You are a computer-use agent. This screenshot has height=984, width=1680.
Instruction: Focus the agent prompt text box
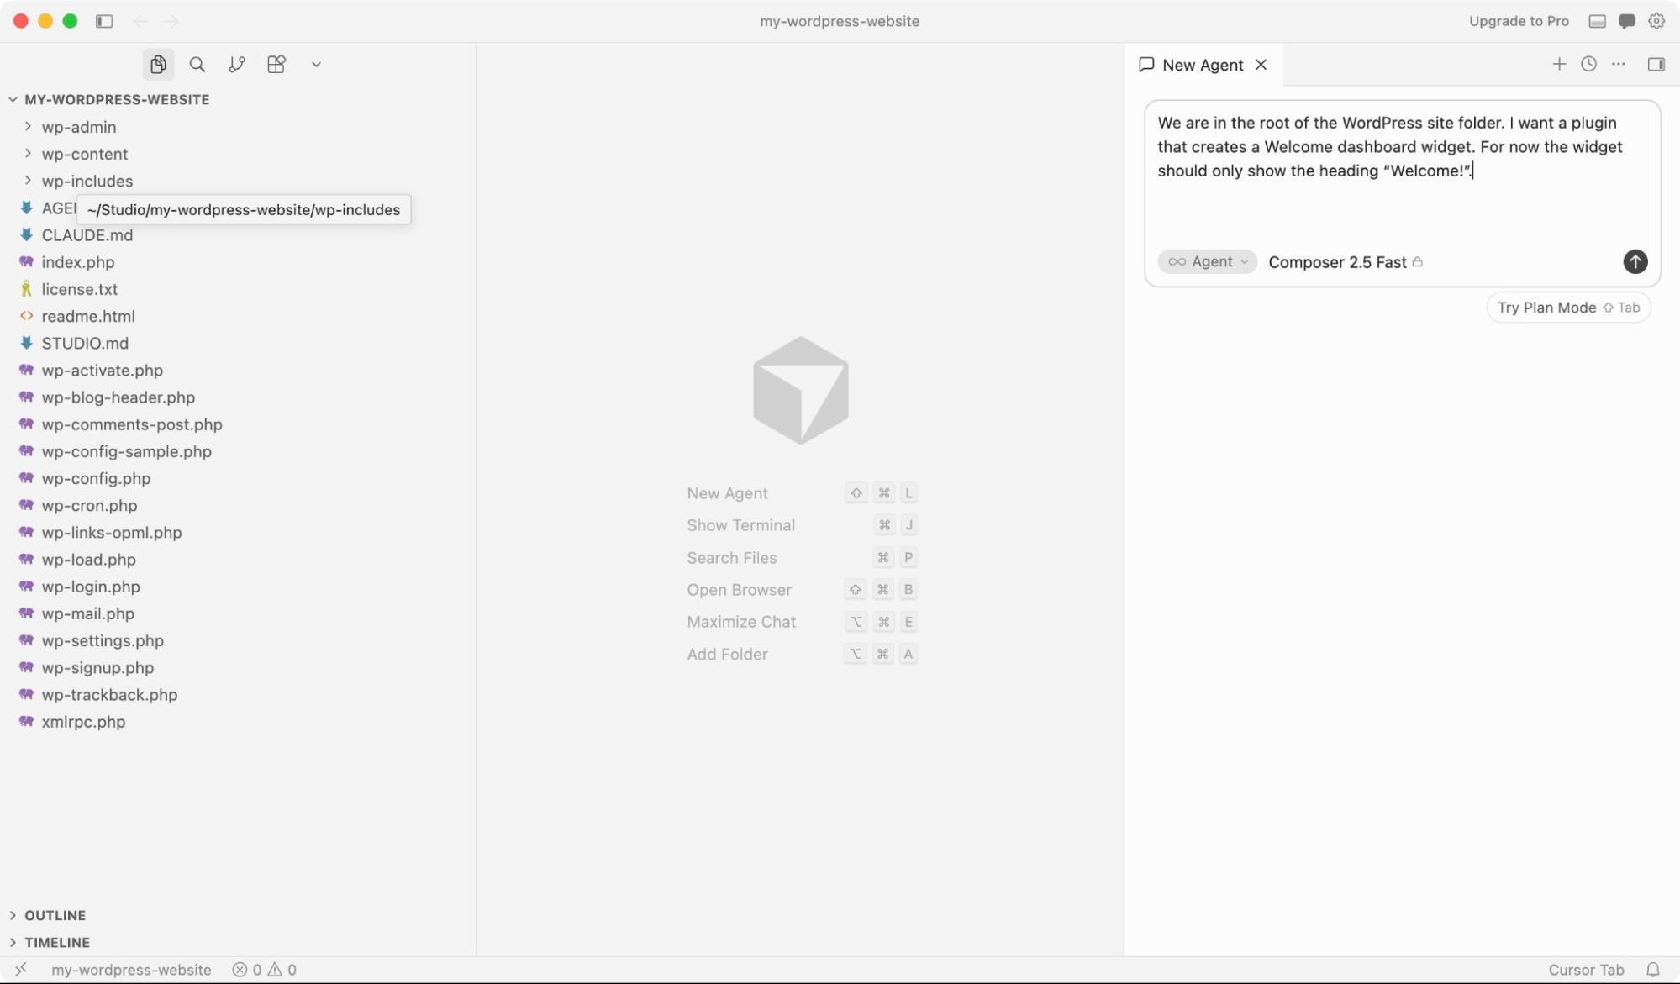[x=1402, y=172]
